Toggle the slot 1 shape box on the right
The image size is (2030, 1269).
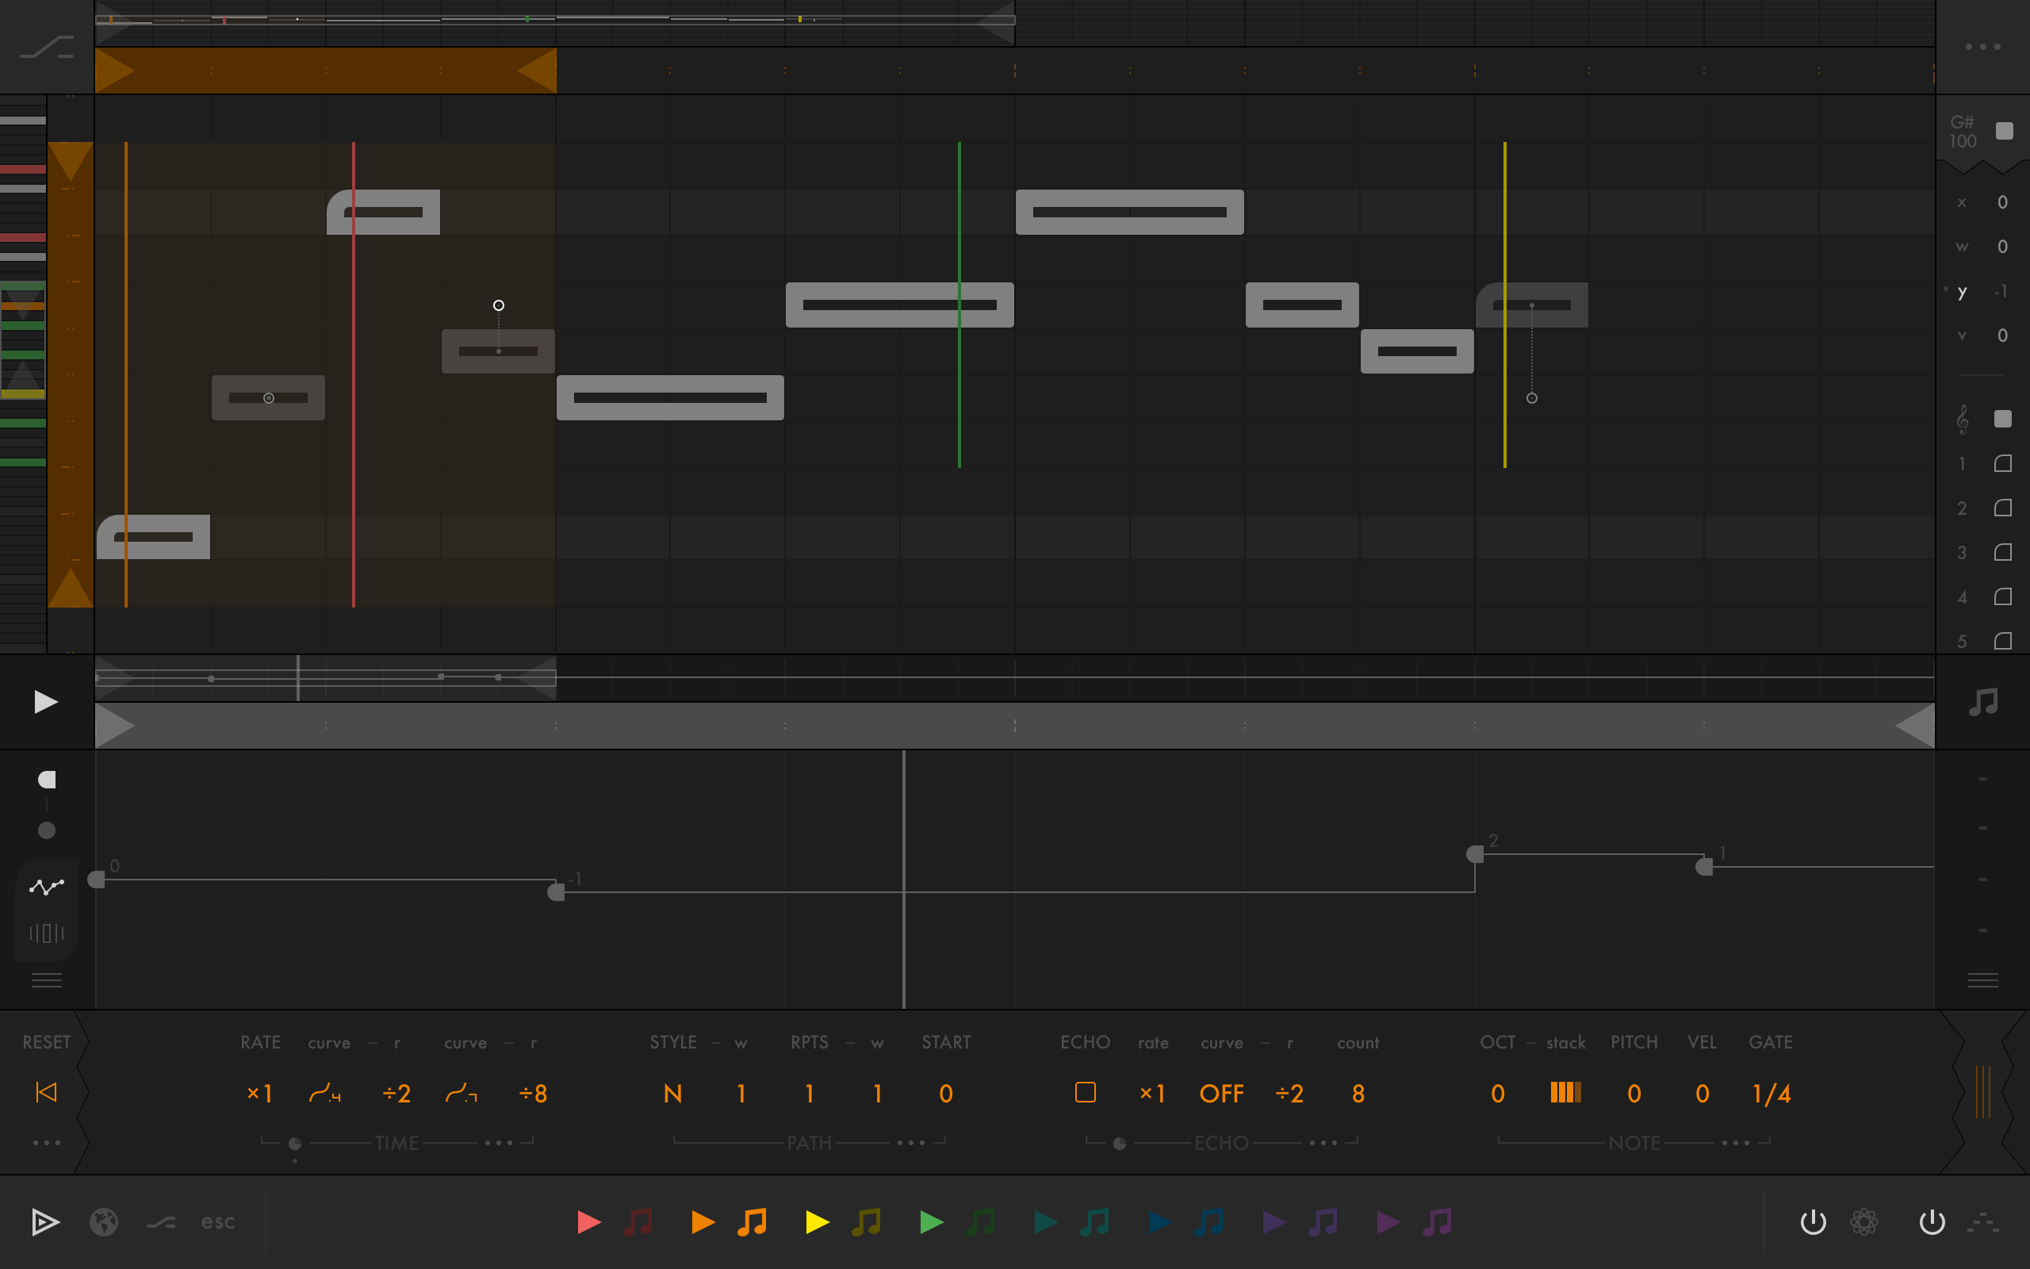tap(2002, 463)
